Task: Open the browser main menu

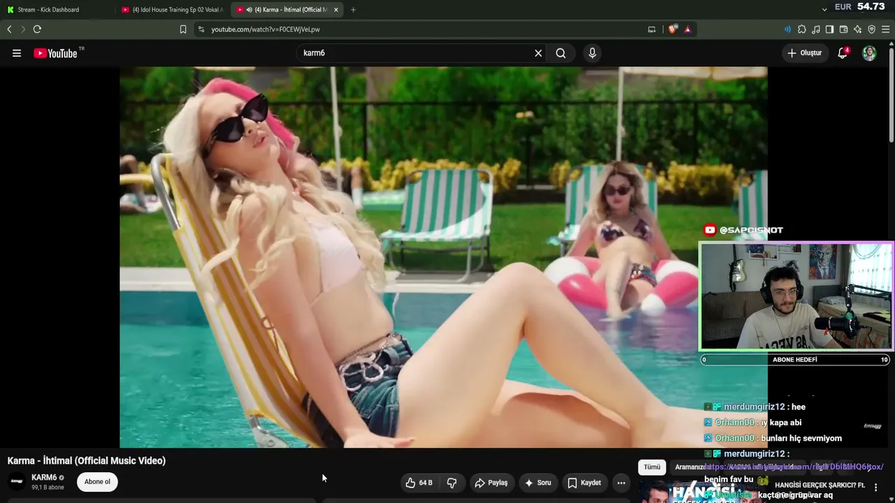Action: pyautogui.click(x=885, y=29)
